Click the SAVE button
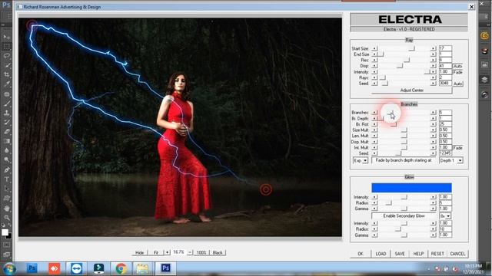The width and height of the screenshot is (492, 276). 400,254
